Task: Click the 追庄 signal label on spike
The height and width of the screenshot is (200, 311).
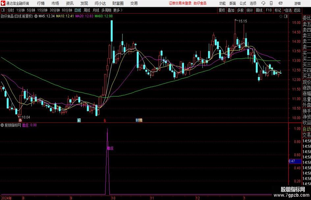Action: tap(110, 148)
